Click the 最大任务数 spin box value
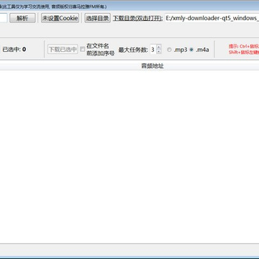The image size is (259, 259). tap(153, 50)
